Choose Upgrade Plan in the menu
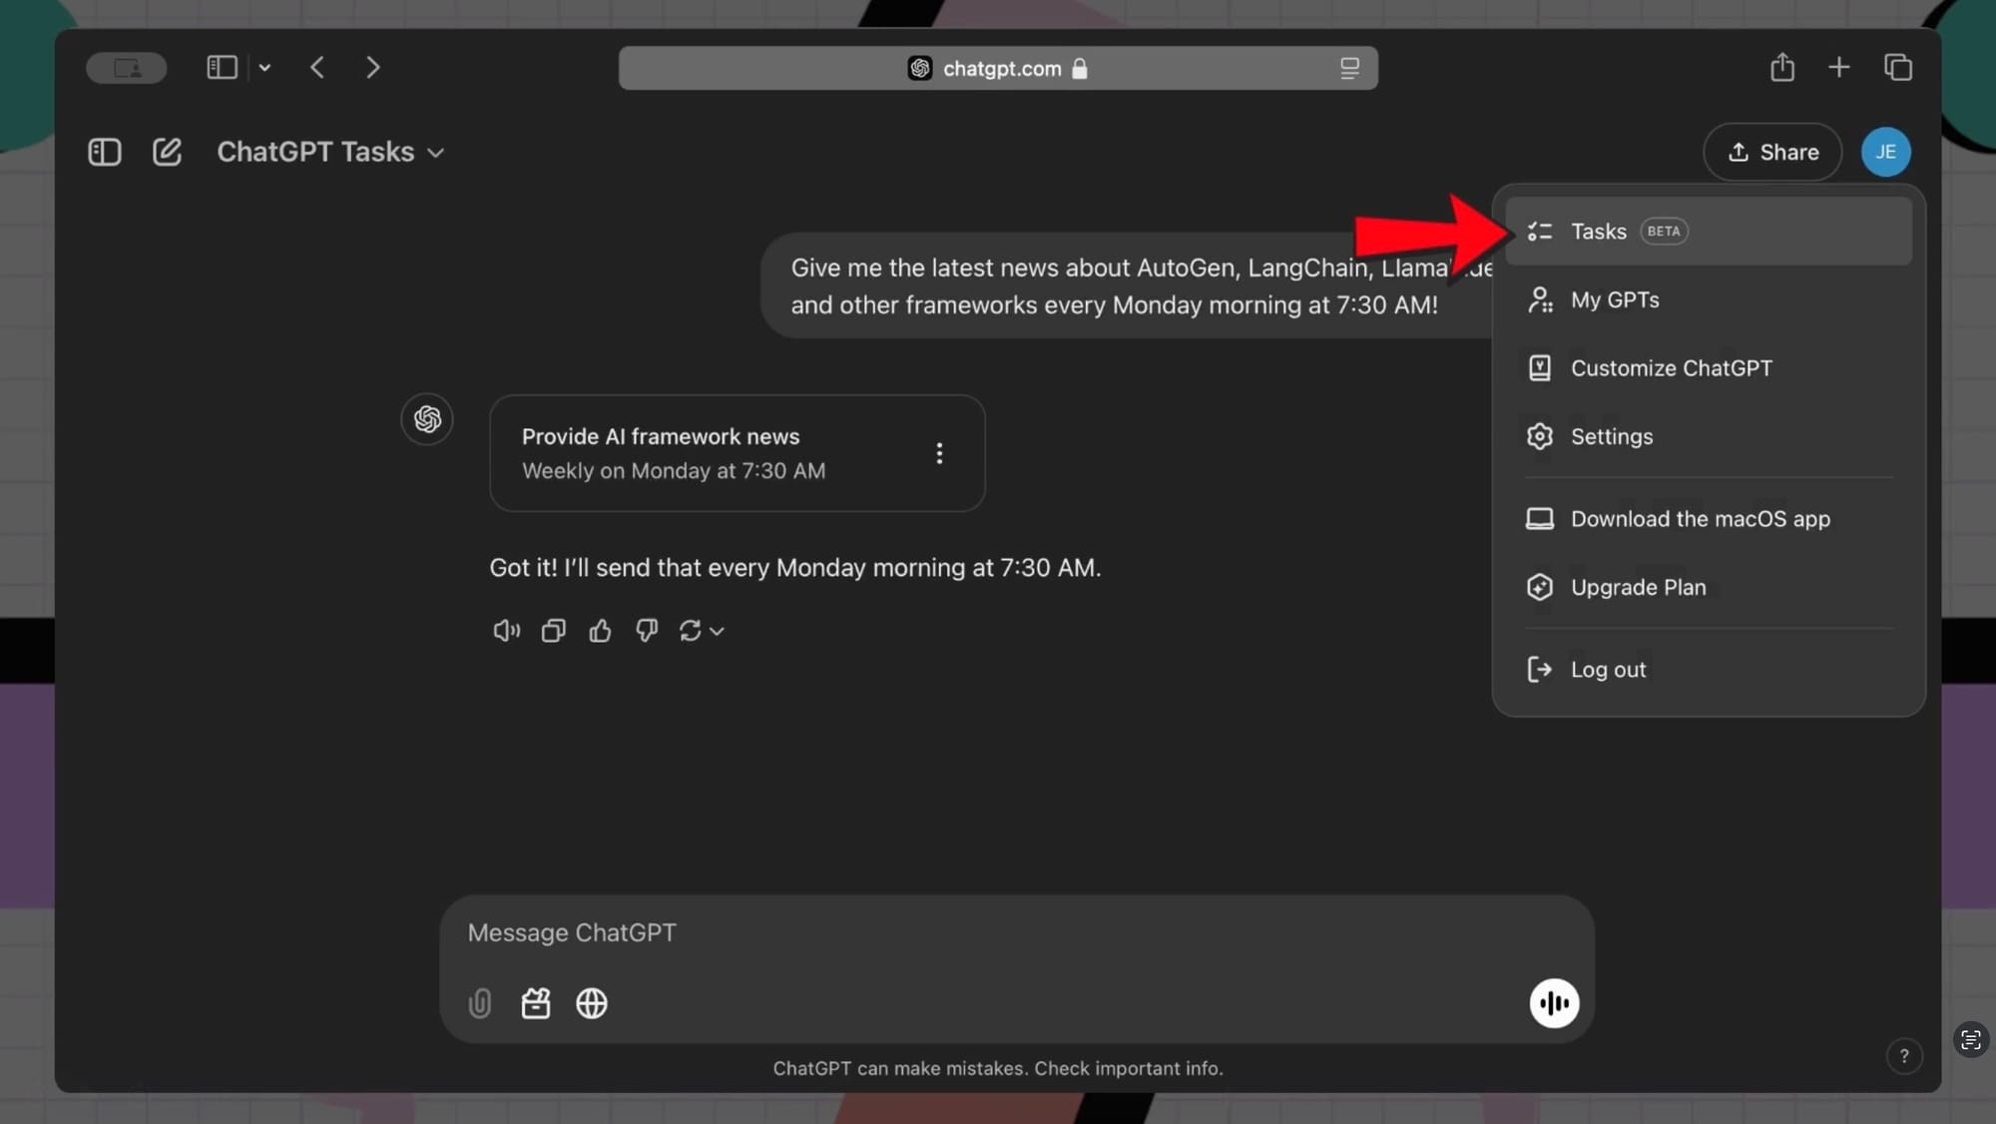The image size is (1996, 1124). tap(1708, 587)
